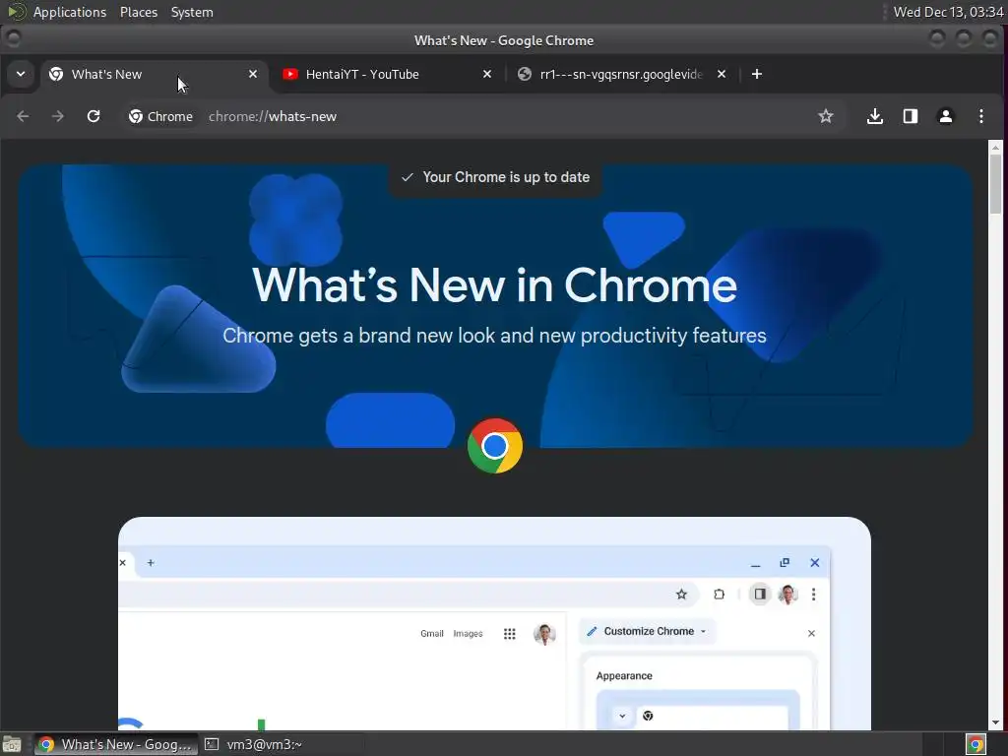The height and width of the screenshot is (756, 1008).
Task: Click the Gmail link in the preview image
Action: point(432,633)
